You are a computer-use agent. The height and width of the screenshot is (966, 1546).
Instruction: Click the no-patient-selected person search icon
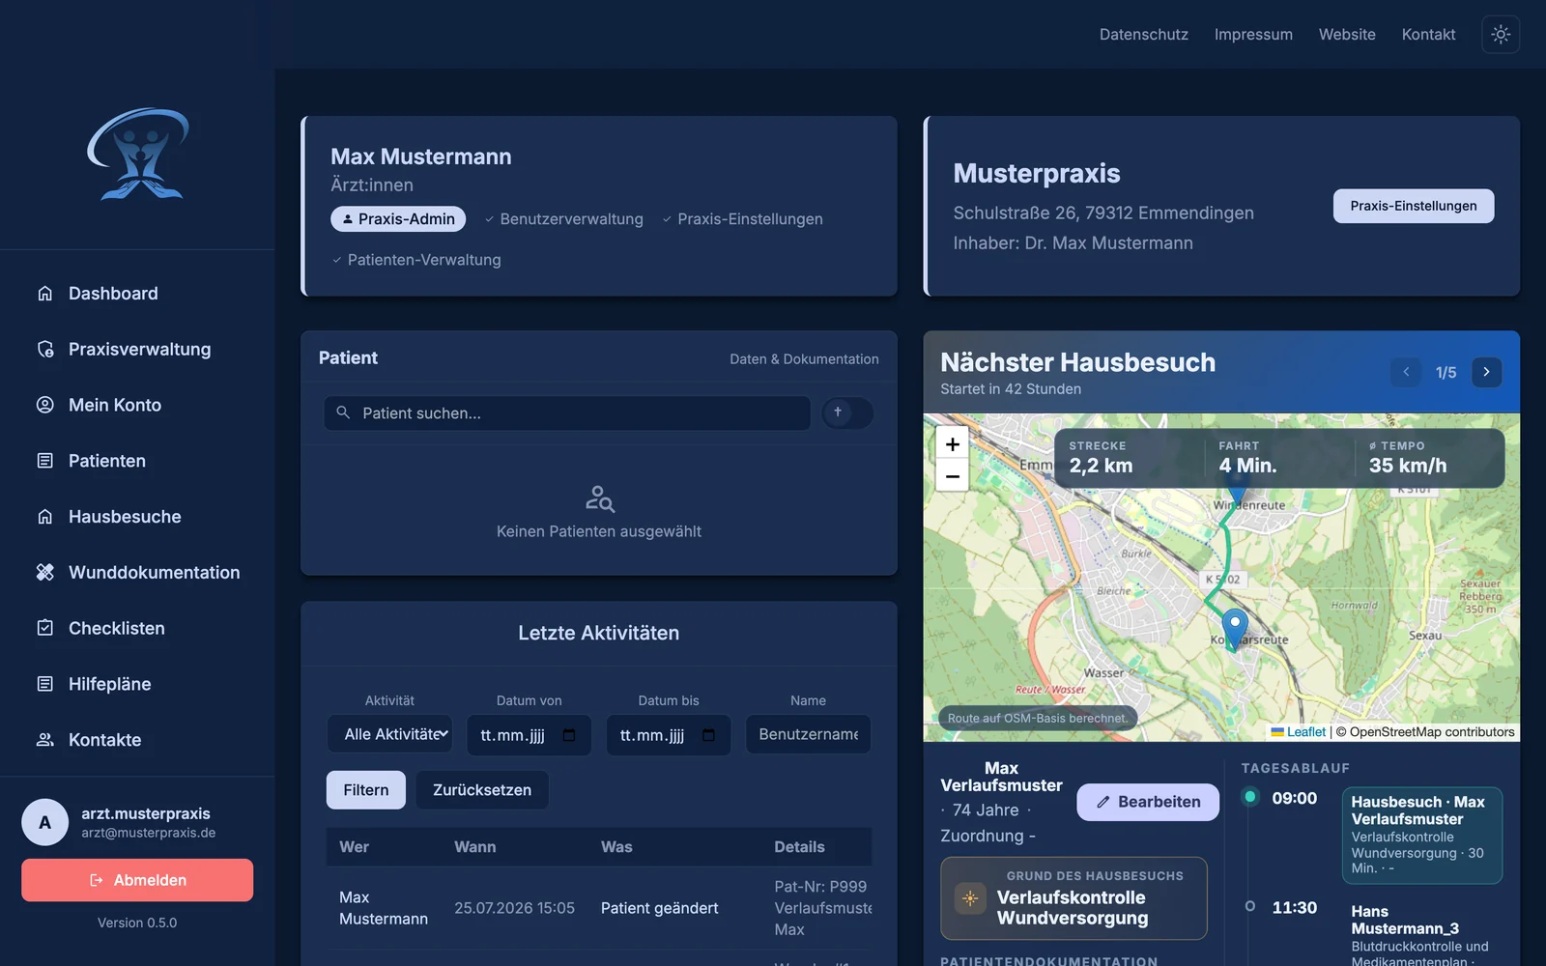pos(599,498)
